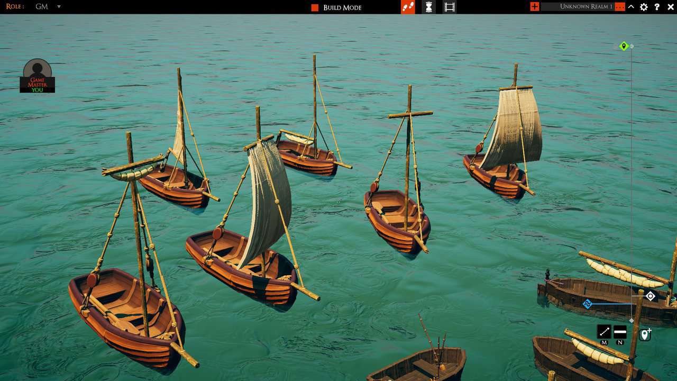677x381 pixels.
Task: Open the settings gear icon
Action: click(643, 7)
